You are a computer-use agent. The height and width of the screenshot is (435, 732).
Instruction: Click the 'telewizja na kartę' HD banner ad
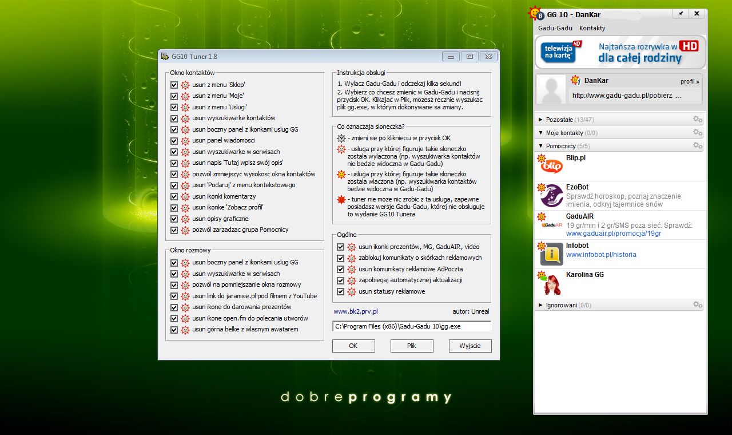click(620, 52)
